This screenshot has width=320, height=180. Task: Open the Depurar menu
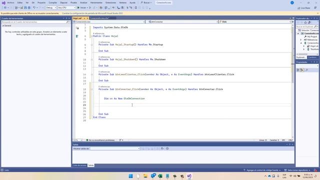(x=63, y=2)
